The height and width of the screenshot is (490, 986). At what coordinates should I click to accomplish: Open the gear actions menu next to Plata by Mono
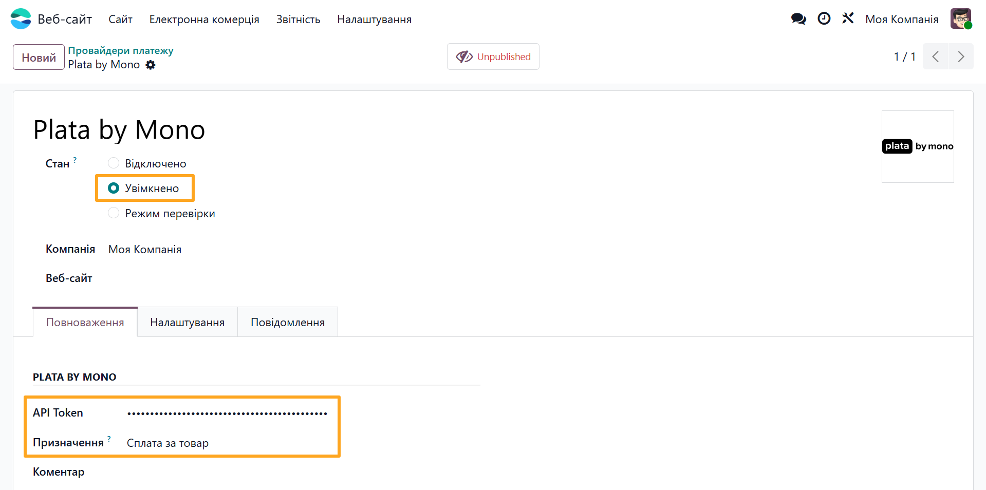(x=151, y=65)
